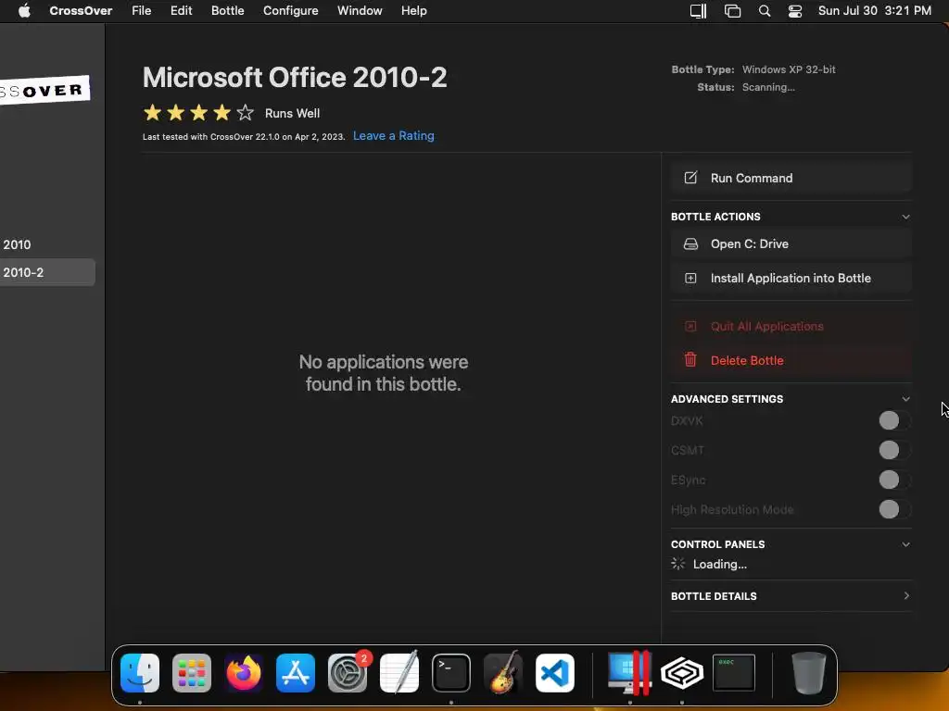Open the File menu

point(142,11)
